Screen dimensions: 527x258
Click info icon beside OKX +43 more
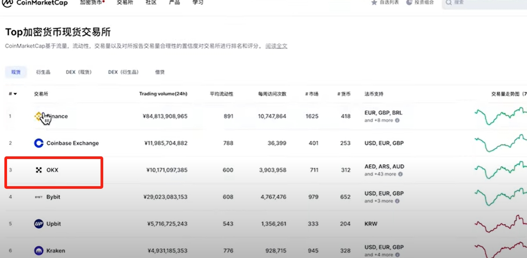point(400,174)
